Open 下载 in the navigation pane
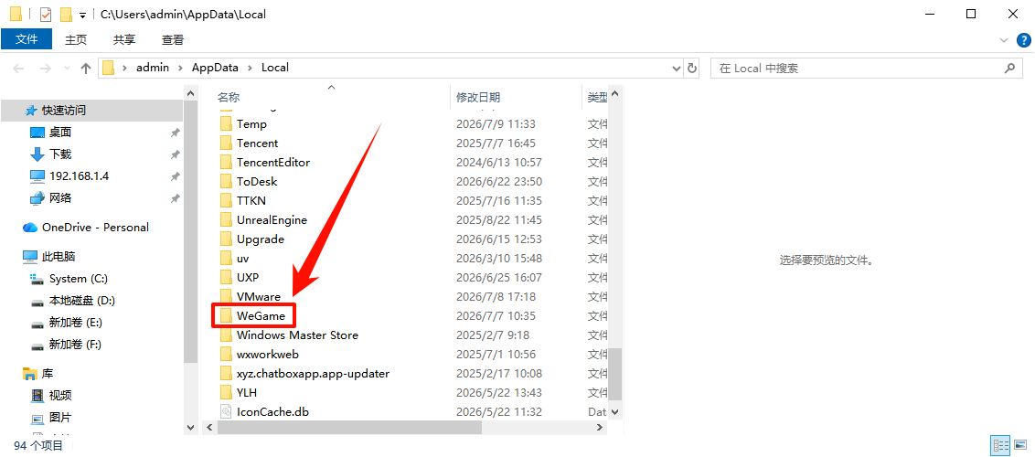The width and height of the screenshot is (1035, 457). click(x=60, y=154)
